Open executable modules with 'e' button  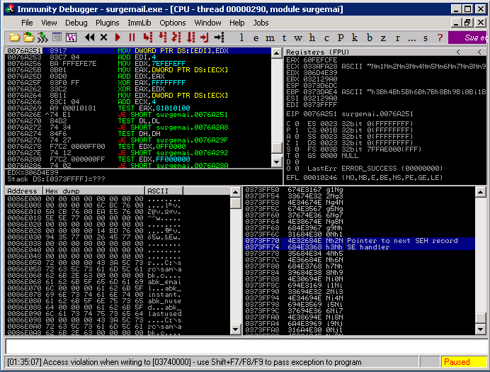pyautogui.click(x=256, y=37)
